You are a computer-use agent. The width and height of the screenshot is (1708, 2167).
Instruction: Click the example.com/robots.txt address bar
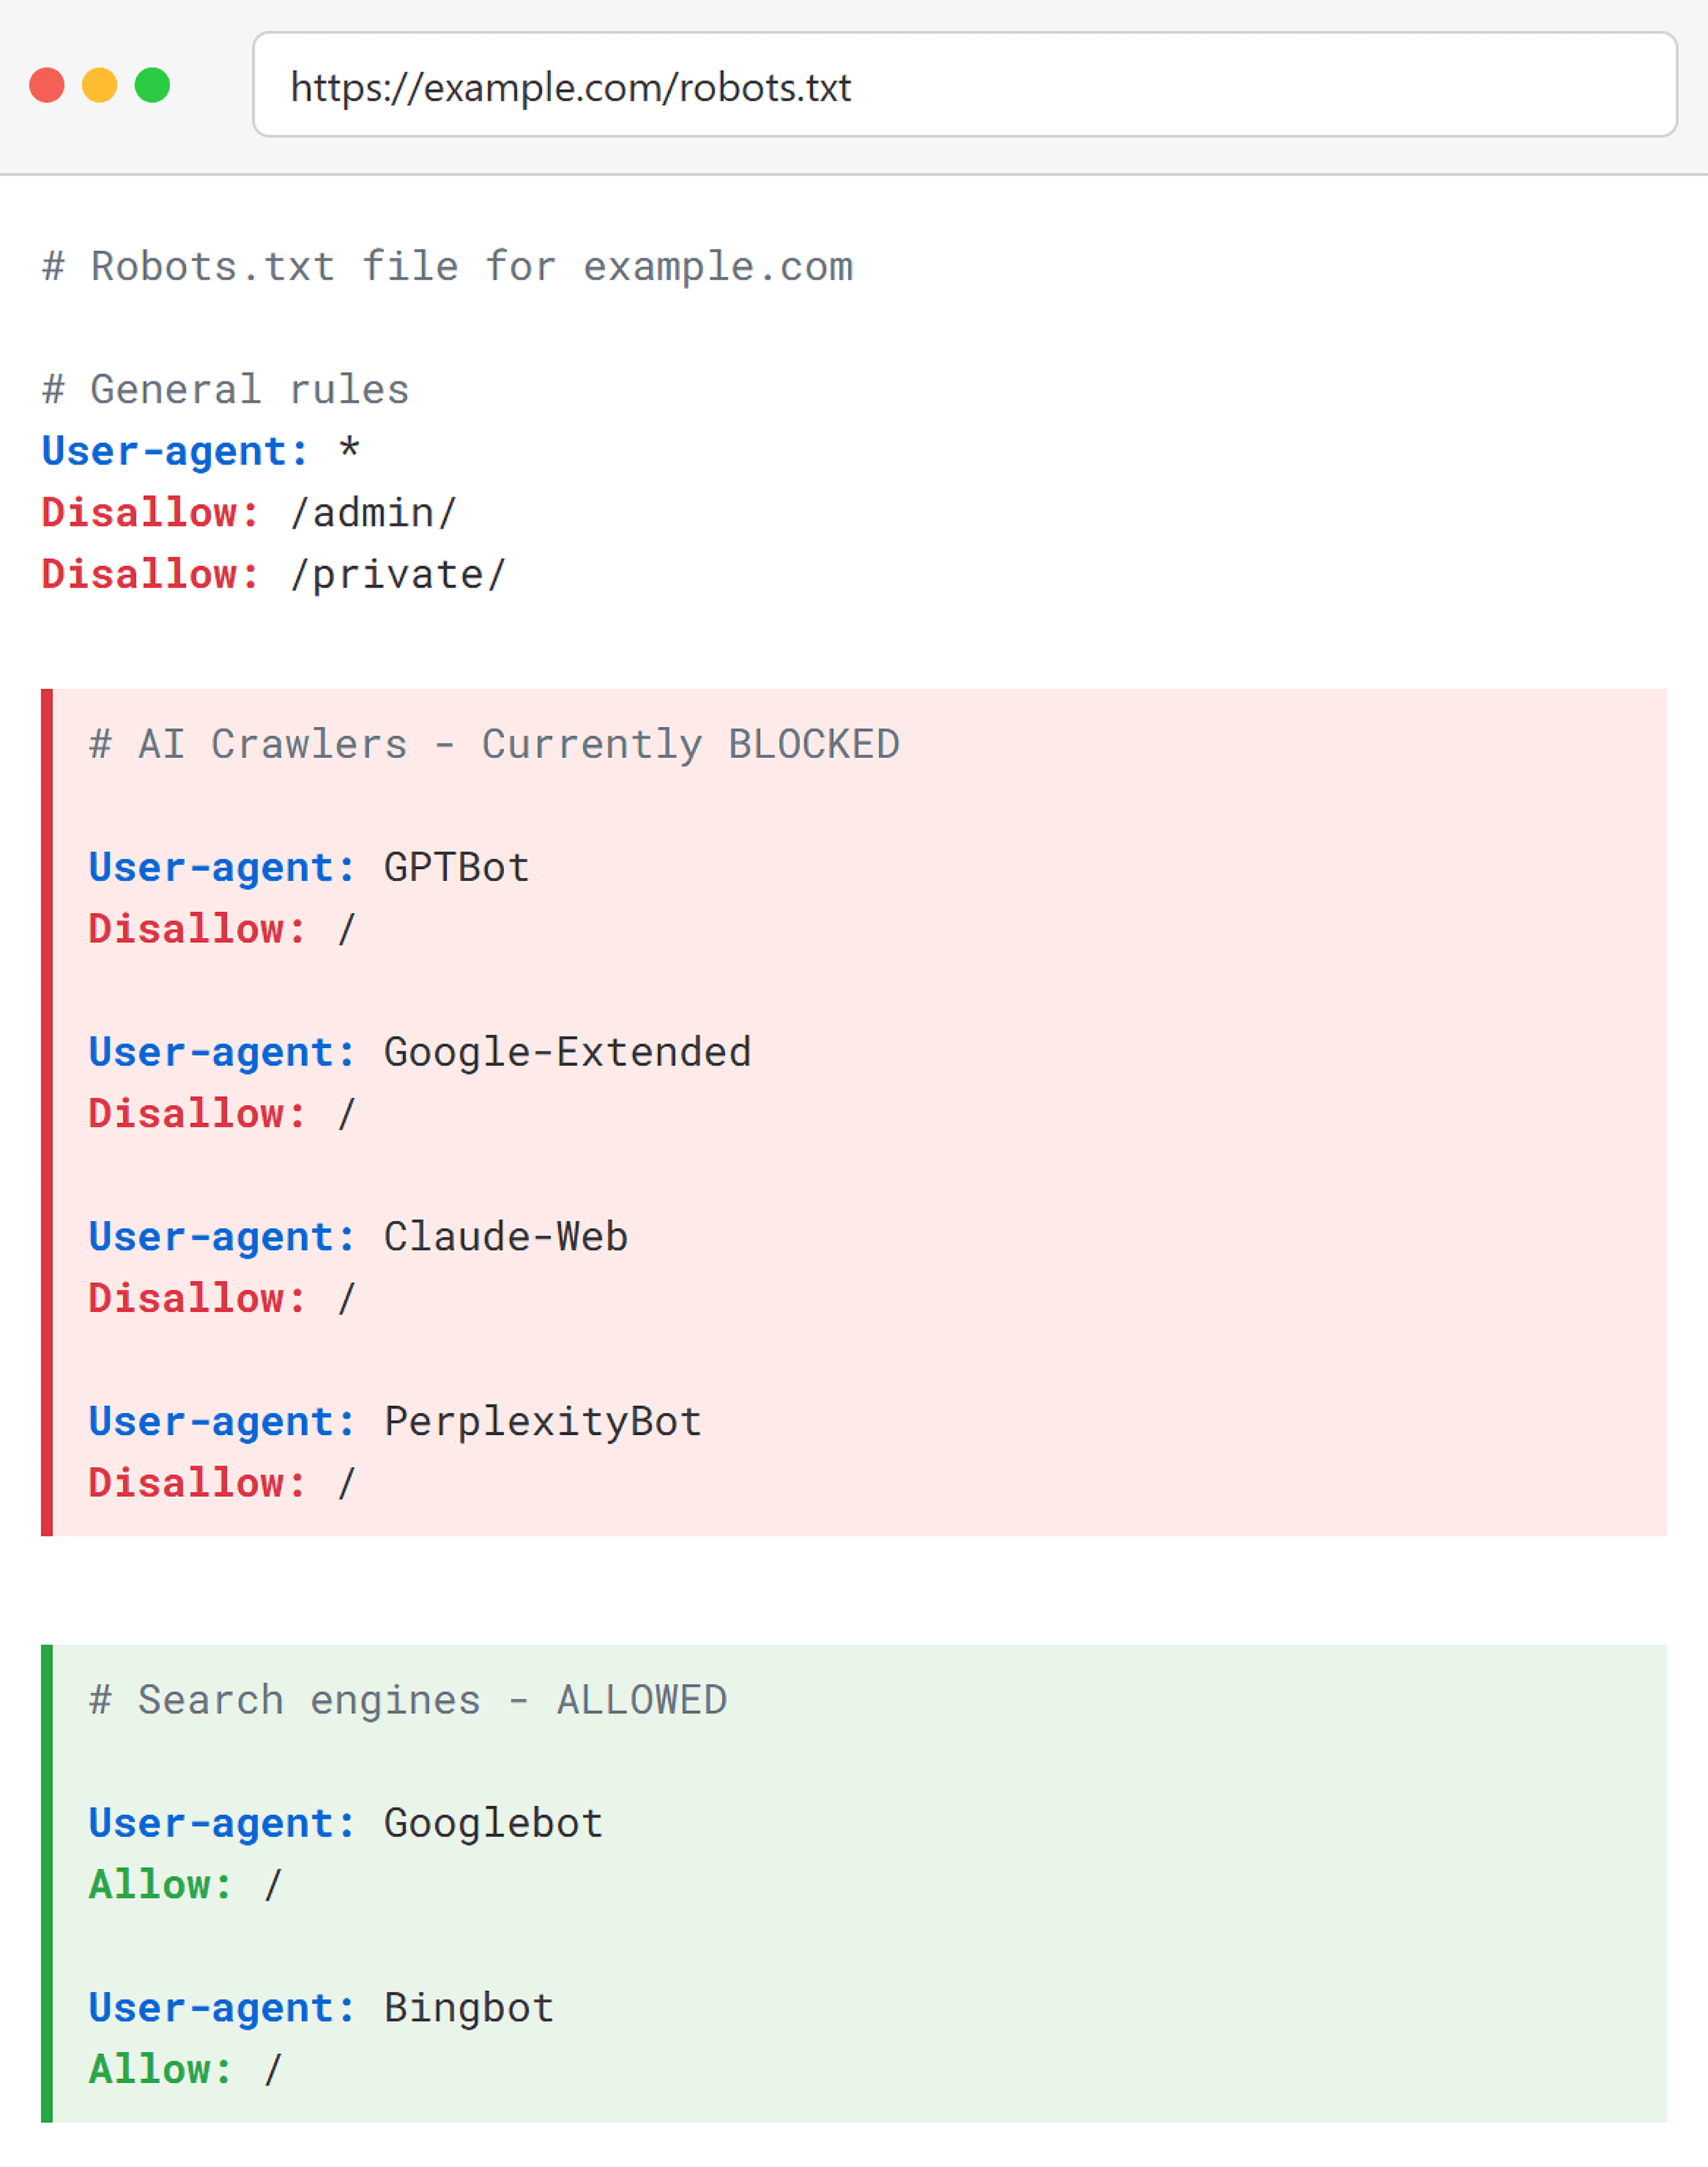click(x=964, y=85)
